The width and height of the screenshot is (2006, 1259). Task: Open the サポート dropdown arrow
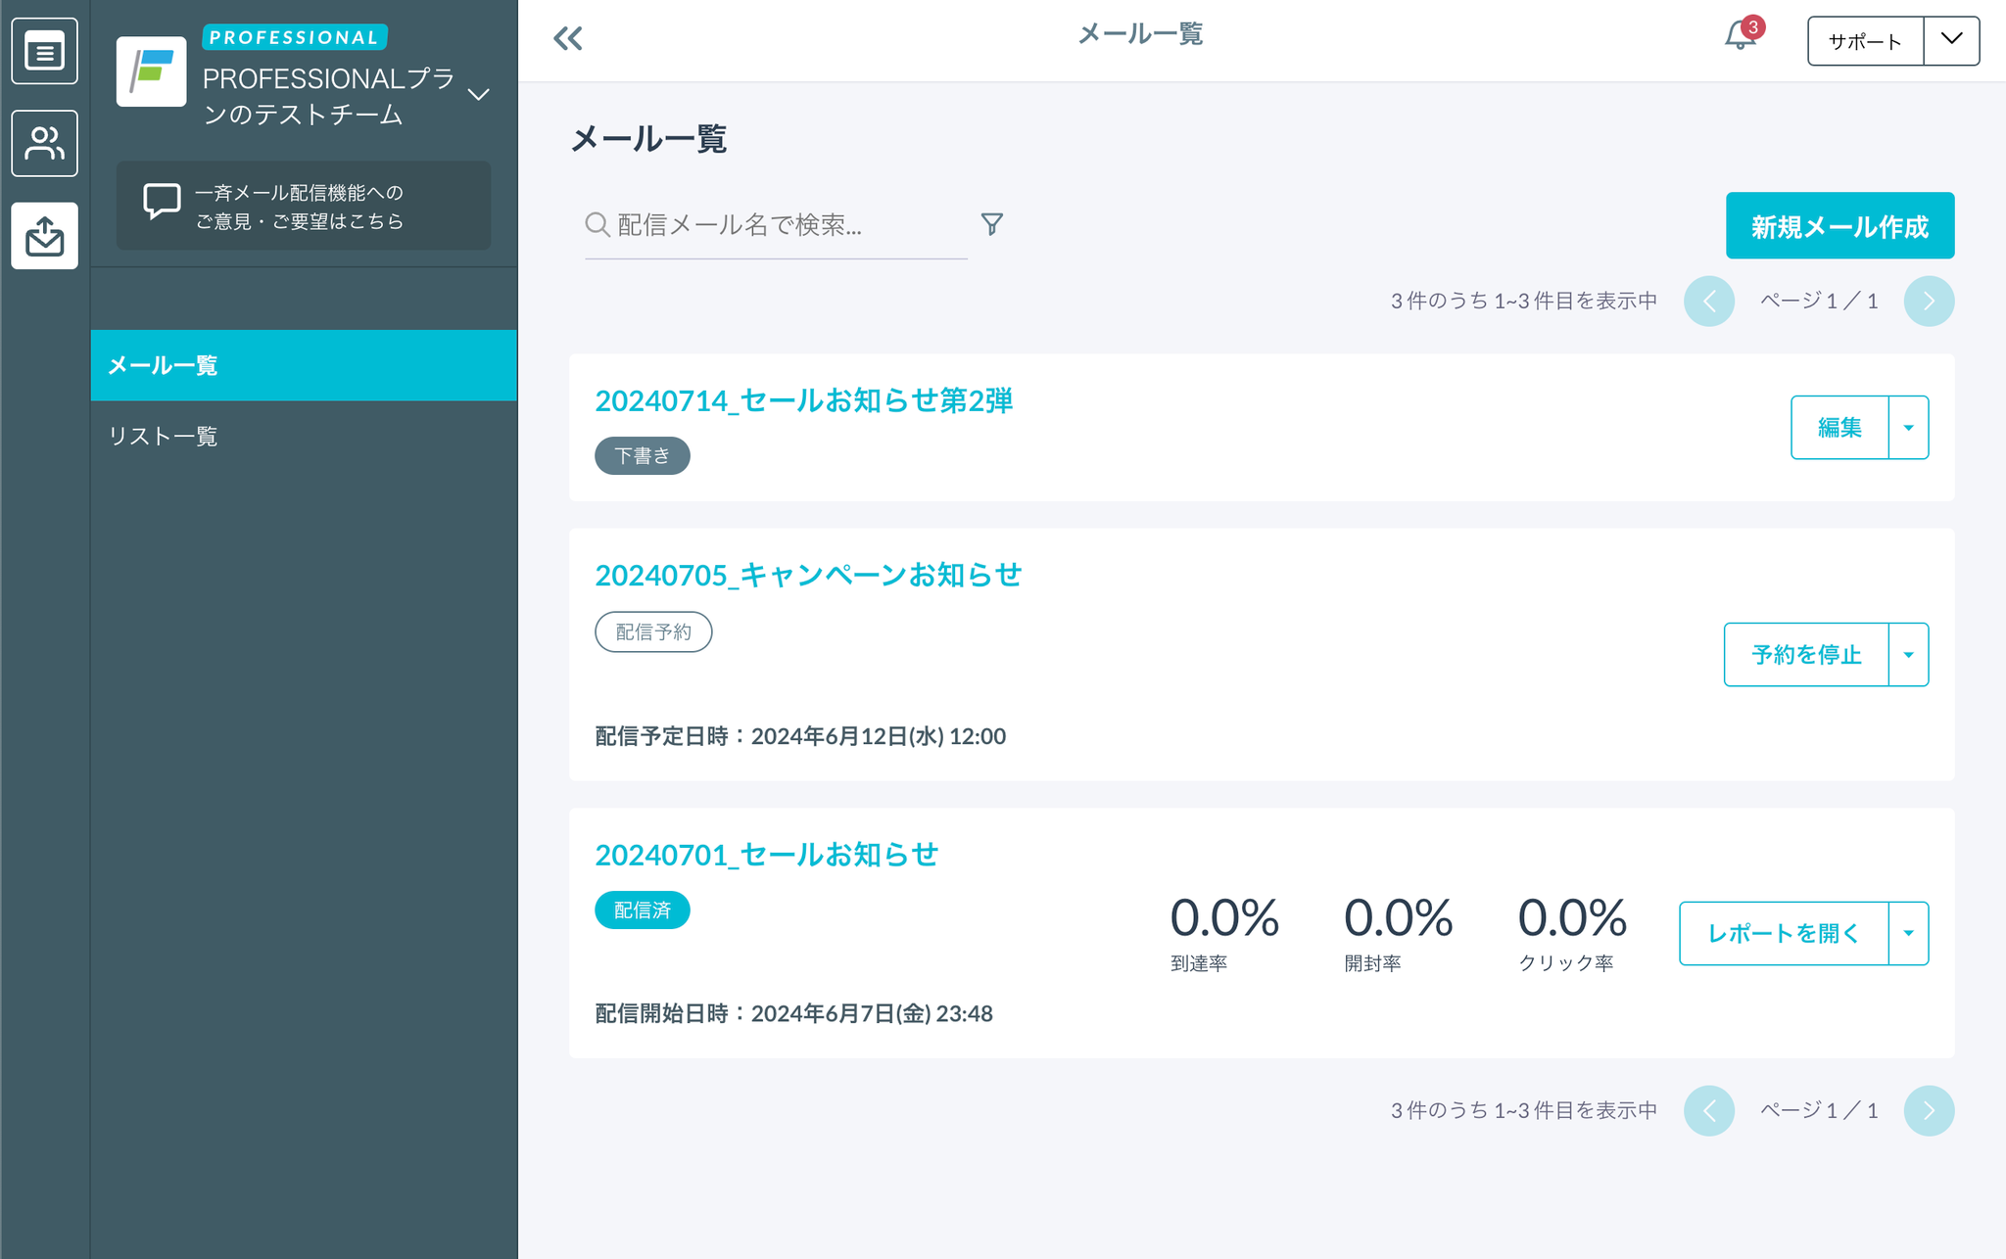click(1951, 40)
